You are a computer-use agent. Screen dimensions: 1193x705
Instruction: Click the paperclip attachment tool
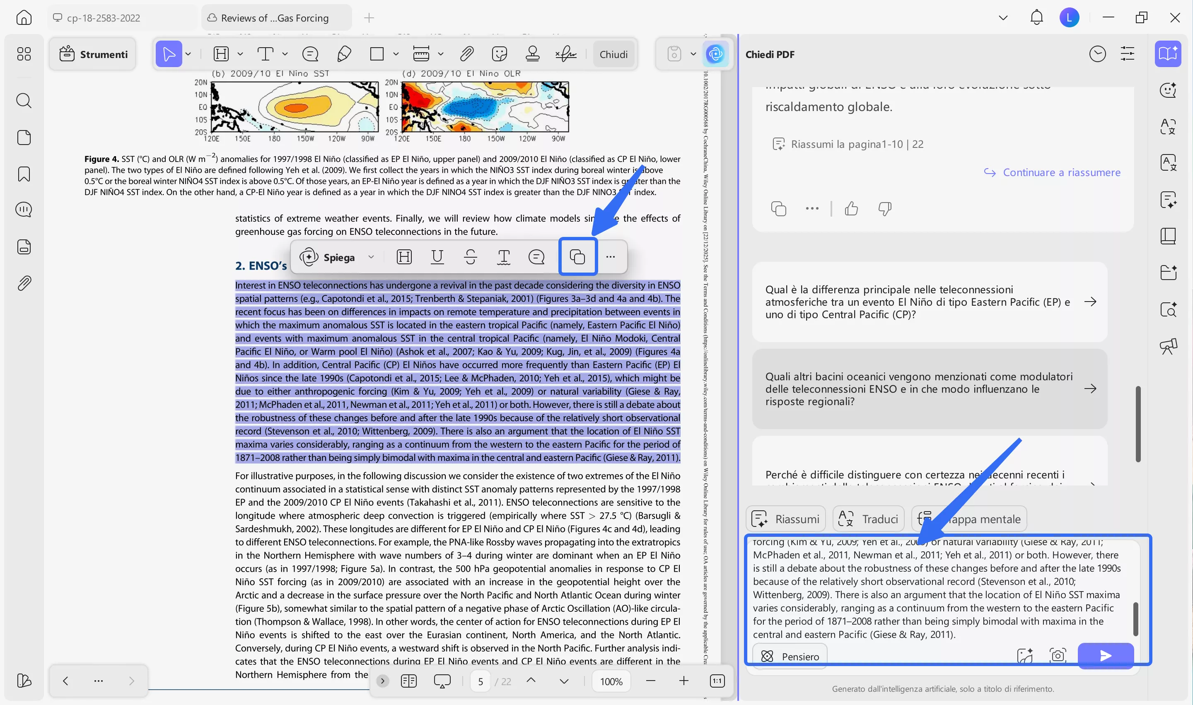click(x=467, y=53)
